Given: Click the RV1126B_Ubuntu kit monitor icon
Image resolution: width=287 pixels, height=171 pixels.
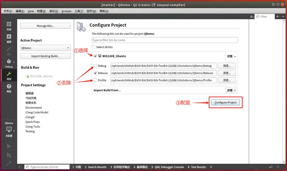Looking at the screenshot, I should click(100, 56).
